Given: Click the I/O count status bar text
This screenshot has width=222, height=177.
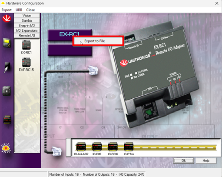Looking at the screenshot, I should [x=96, y=174].
